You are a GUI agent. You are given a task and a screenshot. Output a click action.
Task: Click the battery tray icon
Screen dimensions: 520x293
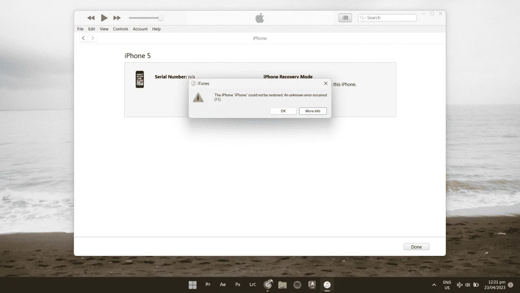476,285
